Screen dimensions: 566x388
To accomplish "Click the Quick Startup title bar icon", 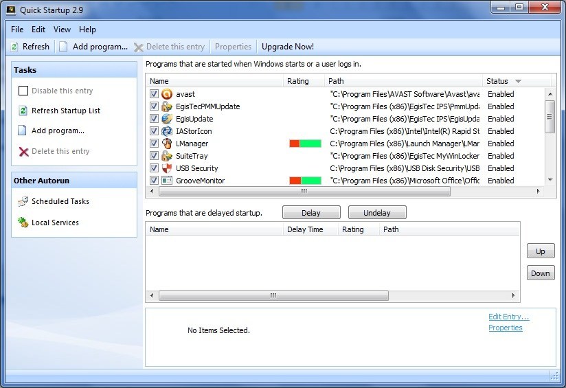I will click(11, 10).
